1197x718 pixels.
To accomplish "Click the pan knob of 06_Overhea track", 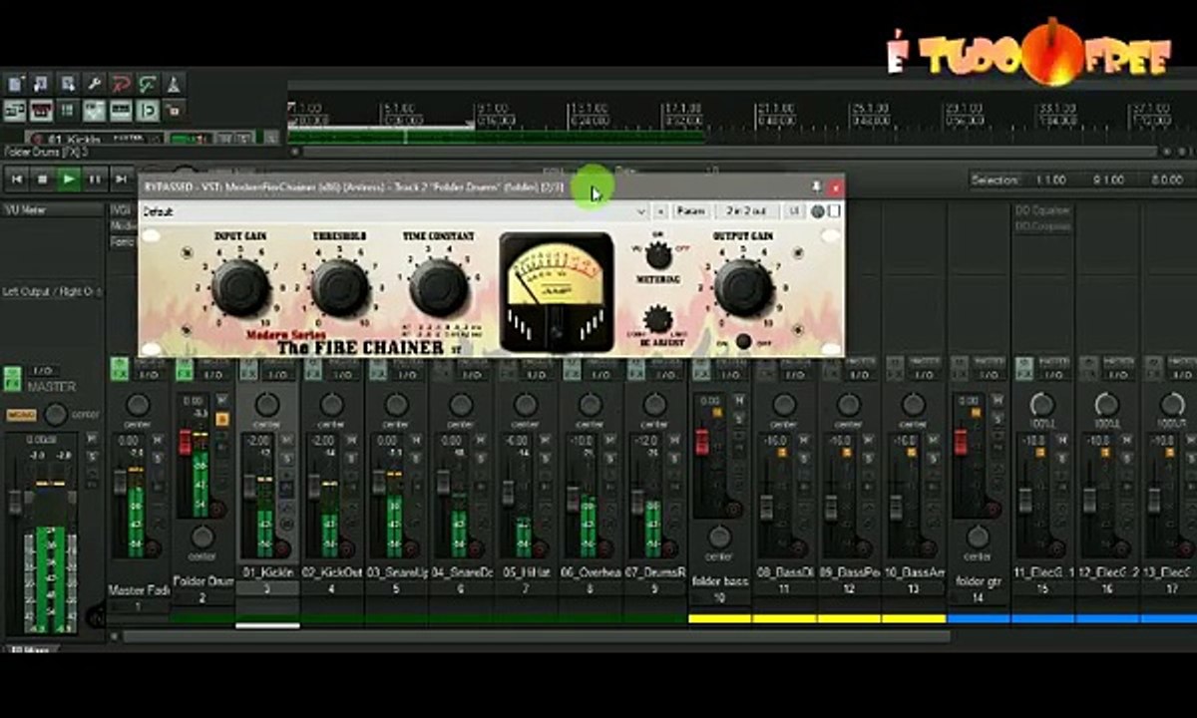I will tap(591, 405).
